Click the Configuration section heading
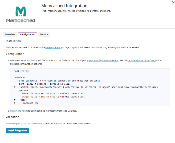The image size is (175, 143). (x=15, y=54)
